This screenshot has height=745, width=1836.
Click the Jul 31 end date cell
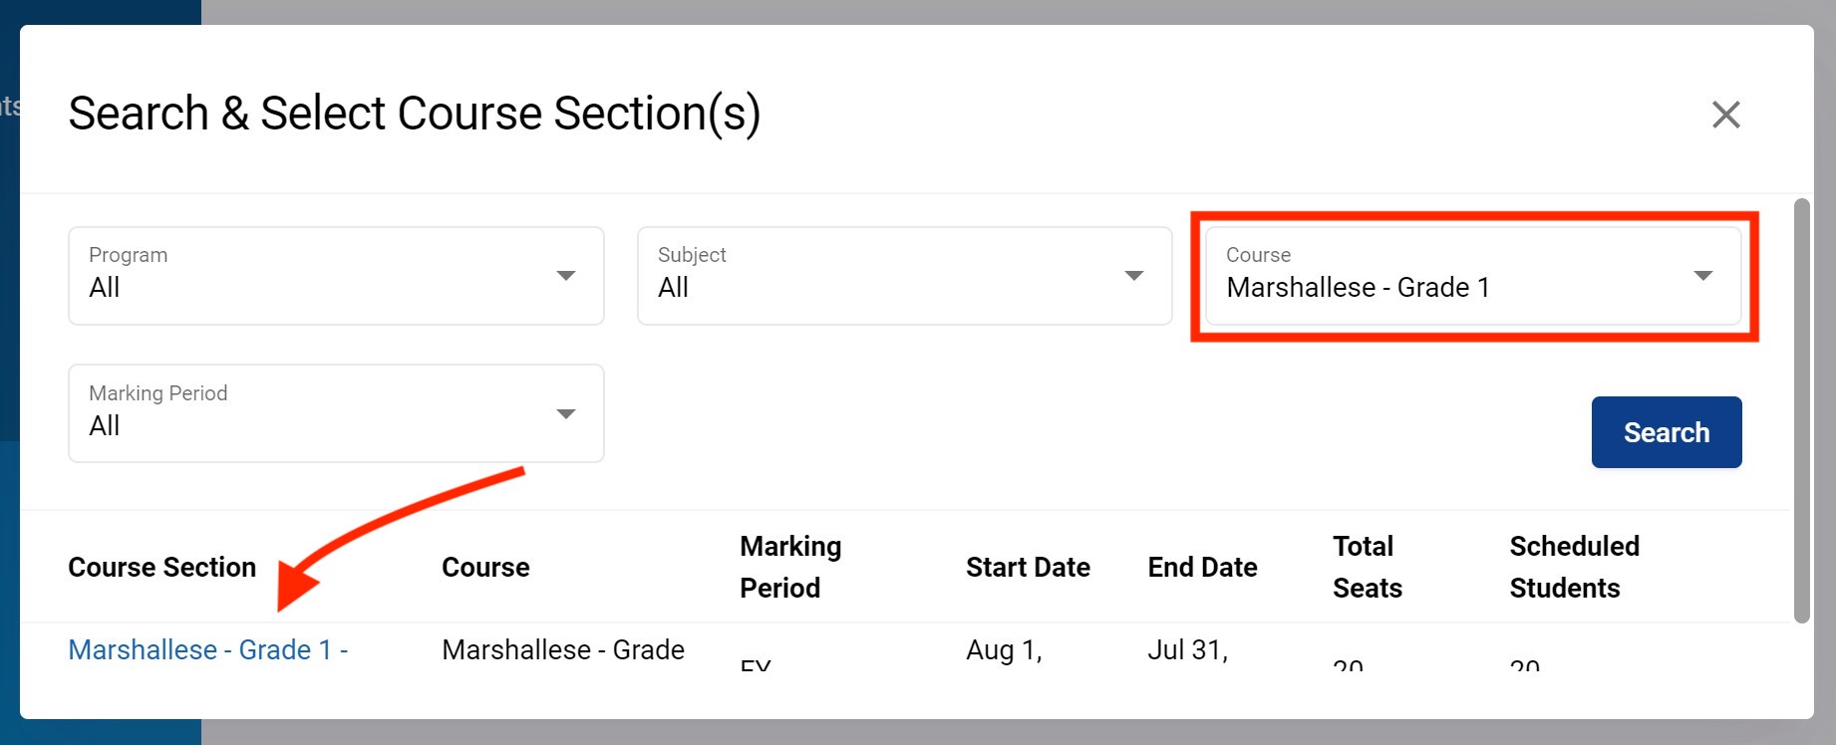coord(1187,650)
